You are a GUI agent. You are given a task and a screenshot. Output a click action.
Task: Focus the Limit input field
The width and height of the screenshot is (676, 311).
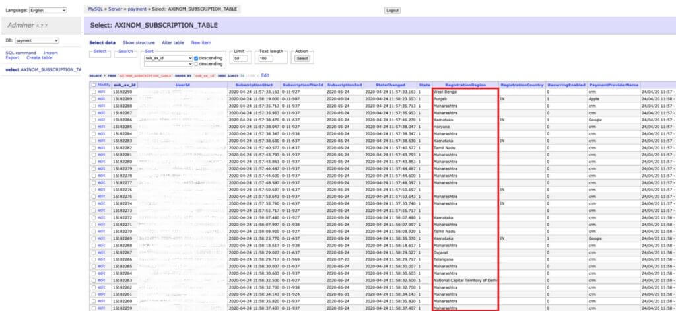point(240,59)
